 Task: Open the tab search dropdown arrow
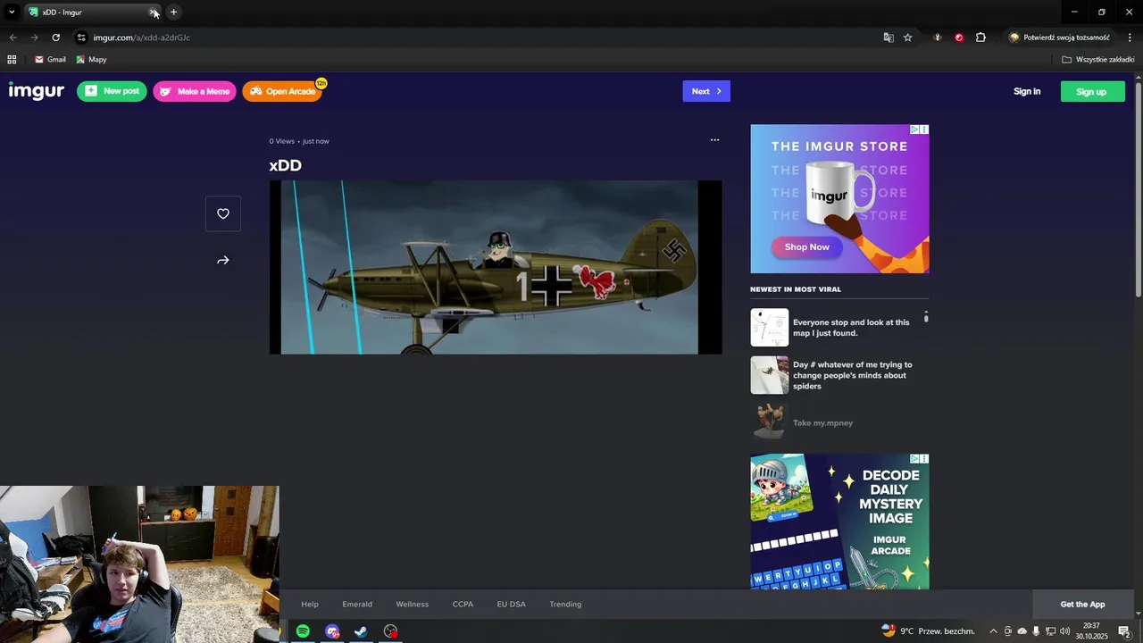[12, 13]
